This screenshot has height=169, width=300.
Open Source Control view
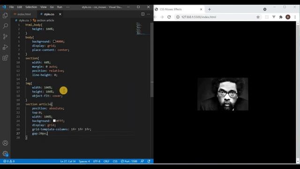[x=5, y=37]
